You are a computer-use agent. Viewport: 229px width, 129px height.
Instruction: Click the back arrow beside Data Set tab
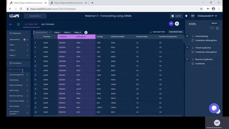(x=11, y=24)
